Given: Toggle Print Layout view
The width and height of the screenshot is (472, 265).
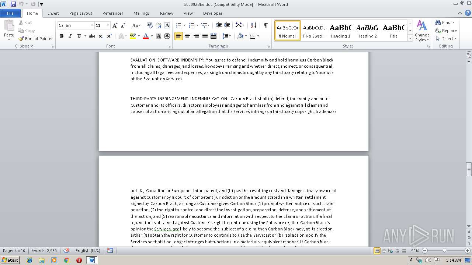Looking at the screenshot, I should pos(377,251).
